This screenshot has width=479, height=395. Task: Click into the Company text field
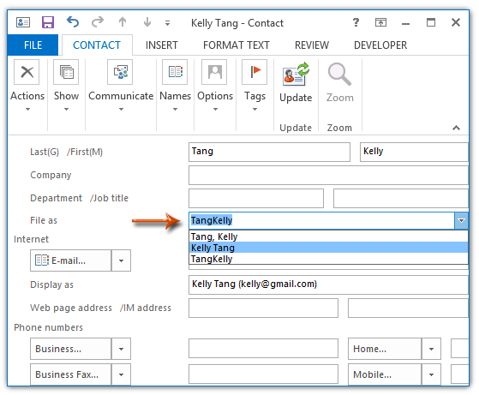point(328,175)
